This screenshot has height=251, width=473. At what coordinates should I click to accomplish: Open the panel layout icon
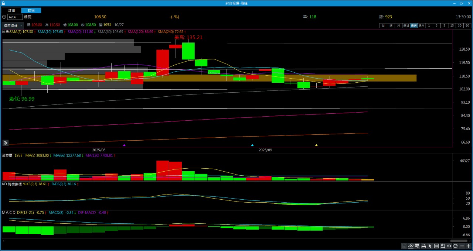(x=436, y=246)
